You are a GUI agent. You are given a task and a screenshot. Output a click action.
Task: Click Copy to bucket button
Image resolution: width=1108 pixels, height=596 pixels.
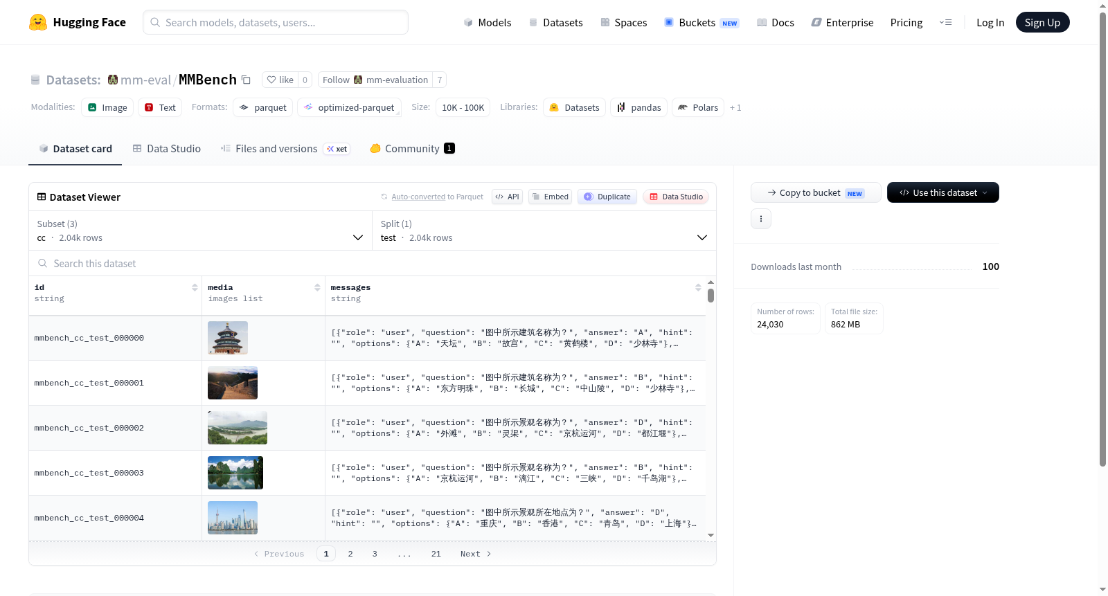816,192
